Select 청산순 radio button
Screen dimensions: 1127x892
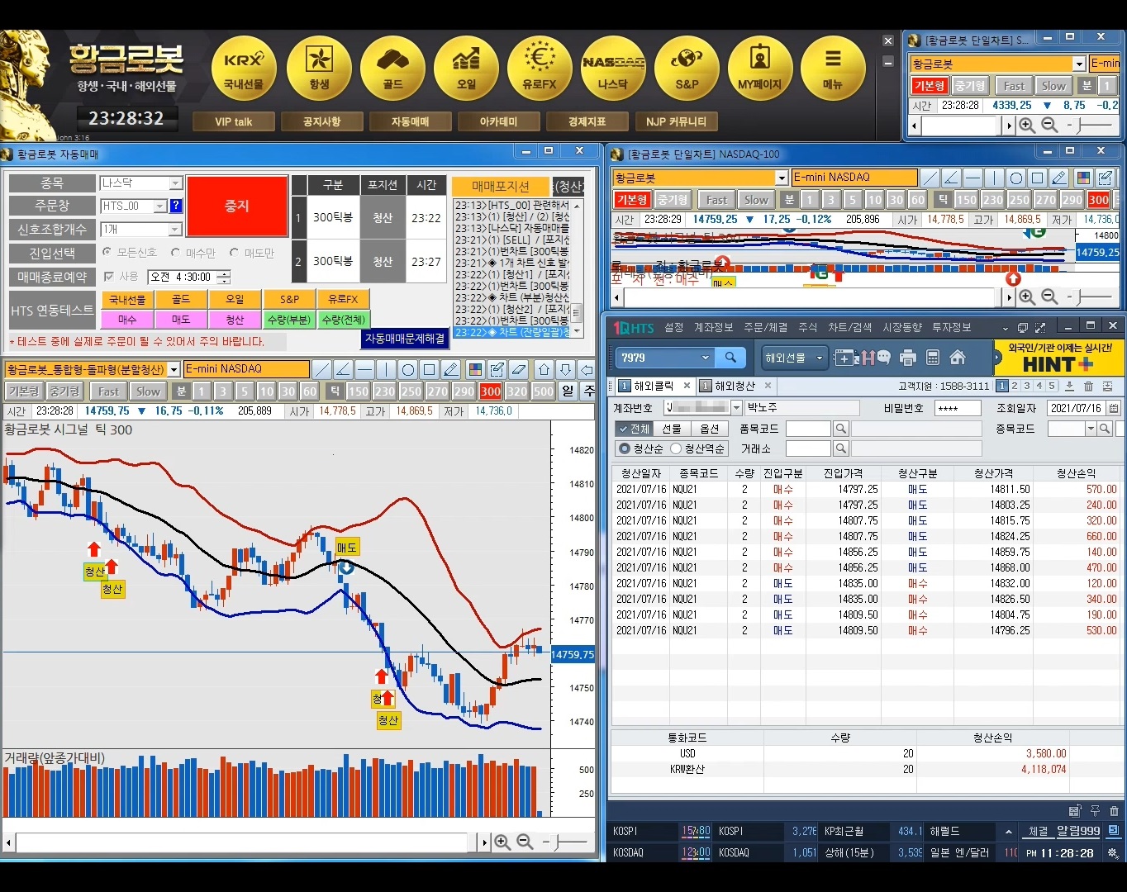tap(624, 448)
